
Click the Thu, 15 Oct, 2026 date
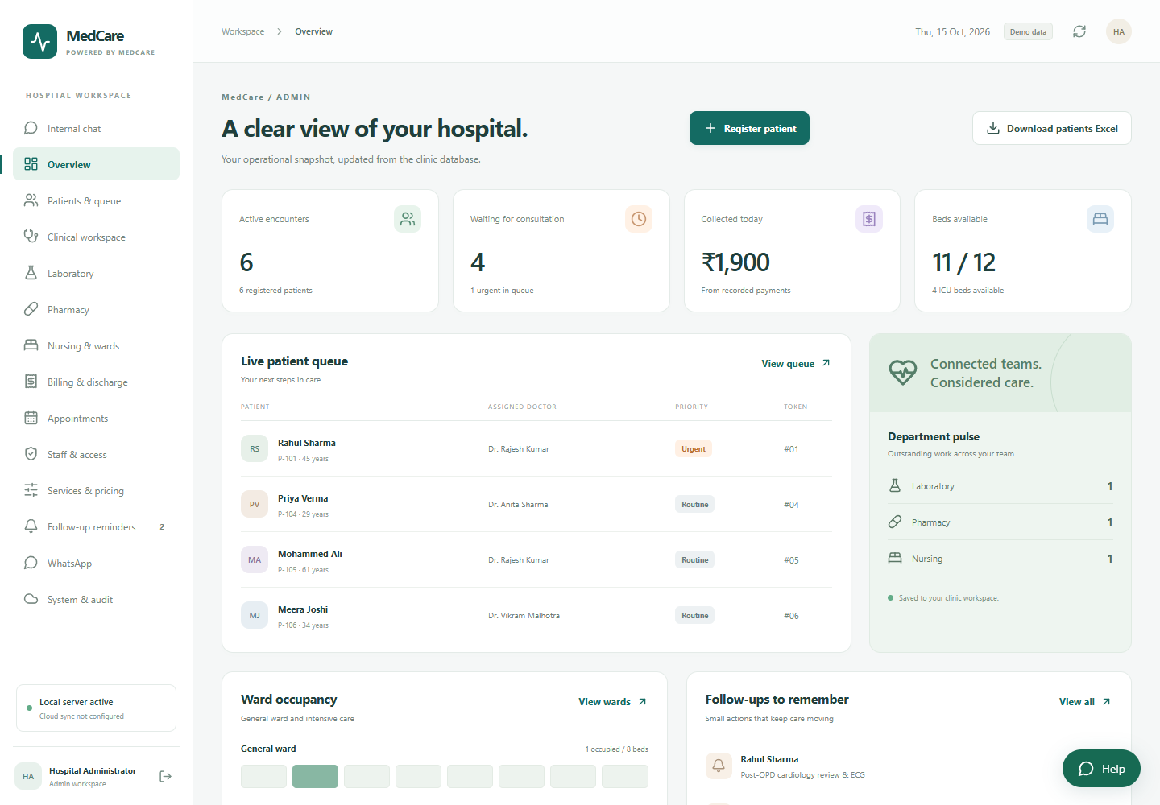coord(953,32)
